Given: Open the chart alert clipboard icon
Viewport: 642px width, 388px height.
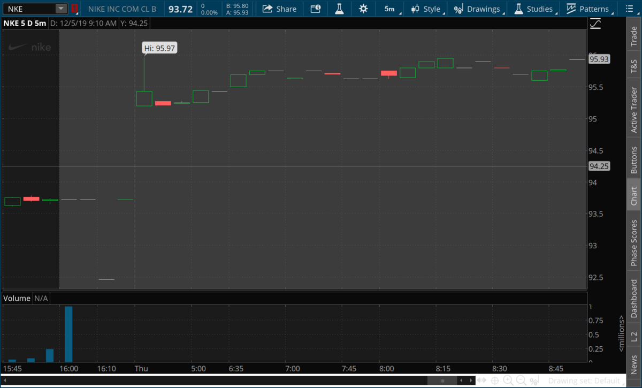Looking at the screenshot, I should [x=316, y=9].
